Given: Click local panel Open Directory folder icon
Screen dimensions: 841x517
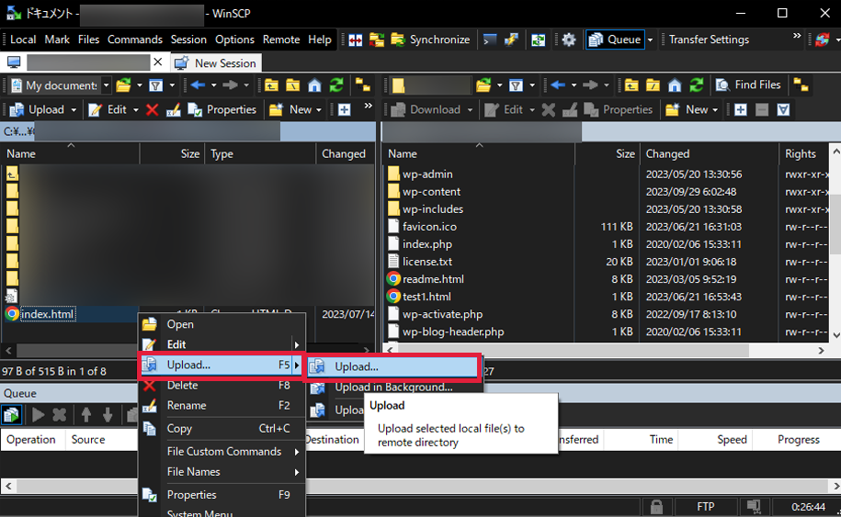Looking at the screenshot, I should [124, 85].
